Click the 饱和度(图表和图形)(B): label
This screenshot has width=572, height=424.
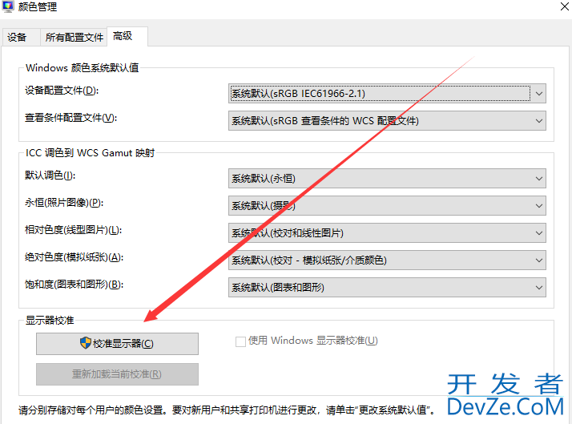[74, 285]
